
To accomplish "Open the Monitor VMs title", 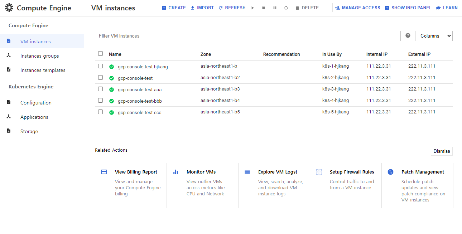I will click(x=201, y=172).
